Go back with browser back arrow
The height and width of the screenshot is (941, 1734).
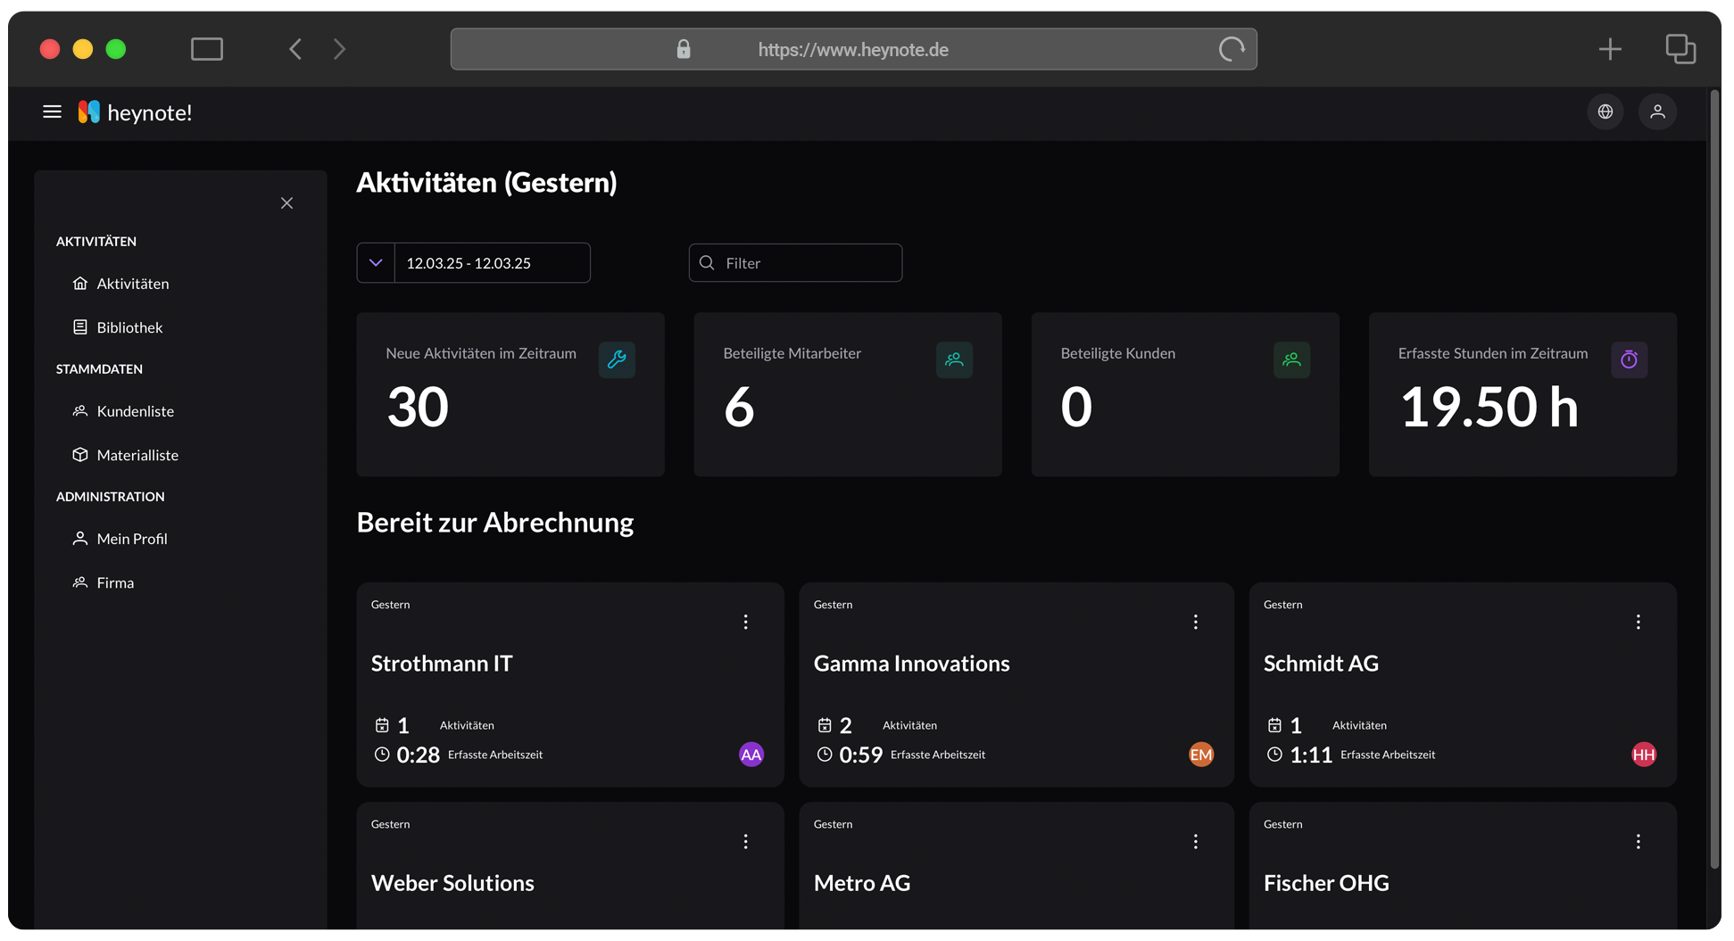point(295,49)
